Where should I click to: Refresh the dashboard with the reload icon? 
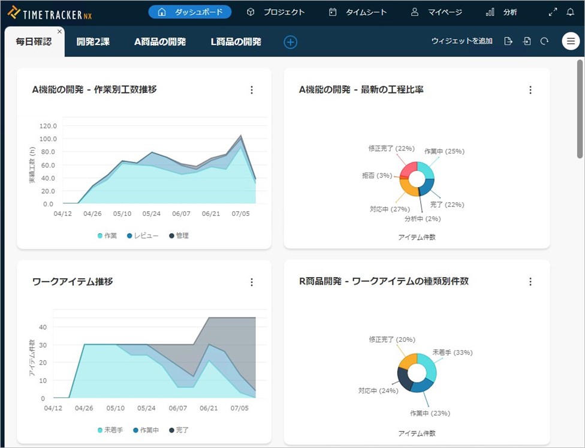click(x=544, y=41)
